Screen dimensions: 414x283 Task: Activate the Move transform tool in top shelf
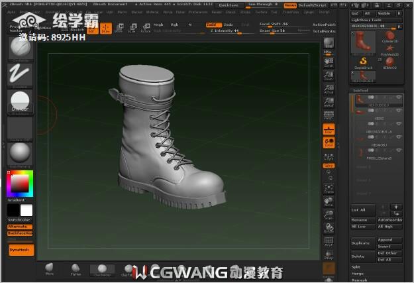(119, 28)
